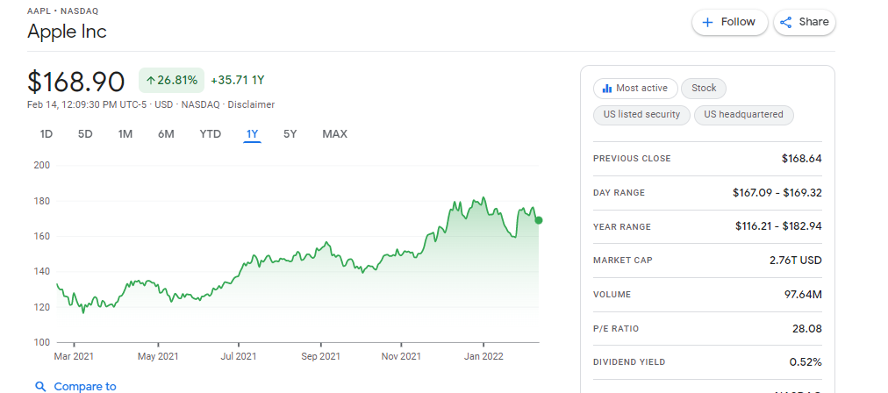Screen dimensions: 888x393
Task: Click the 28.08 P/E ratio value
Action: 807,328
